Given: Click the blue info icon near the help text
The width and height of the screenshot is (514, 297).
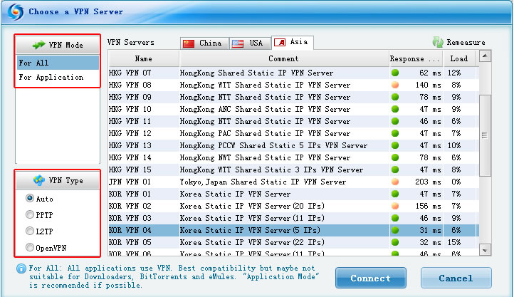Looking at the screenshot, I should click(21, 269).
